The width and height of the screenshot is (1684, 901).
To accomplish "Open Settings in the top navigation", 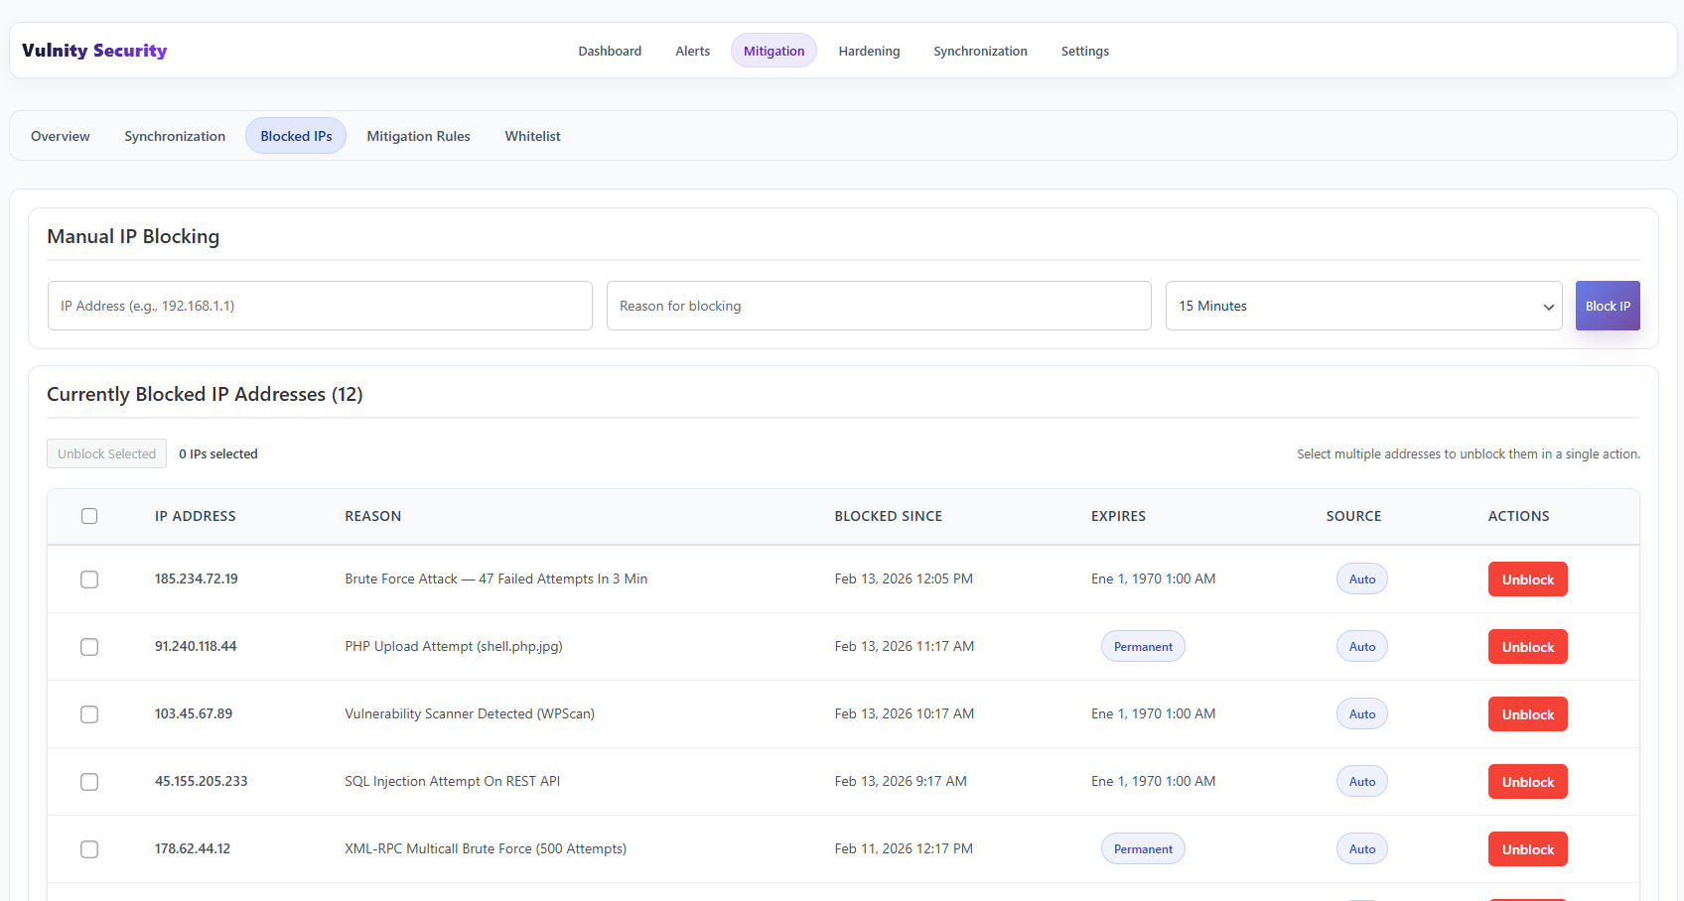I will click(x=1084, y=51).
